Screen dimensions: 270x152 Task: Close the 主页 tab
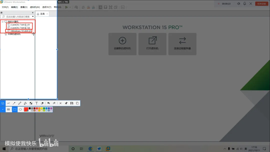pyautogui.click(x=47, y=14)
